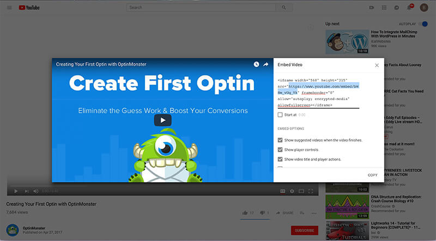Uncheck Show player controls
The image size is (436, 241).
280,150
